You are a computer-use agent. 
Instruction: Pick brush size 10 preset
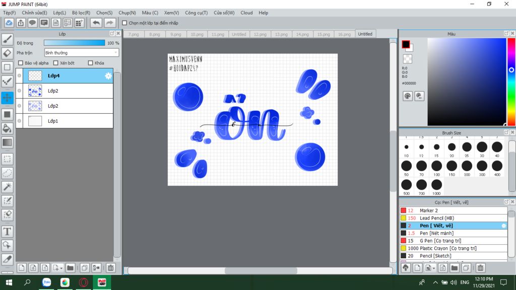(407, 150)
